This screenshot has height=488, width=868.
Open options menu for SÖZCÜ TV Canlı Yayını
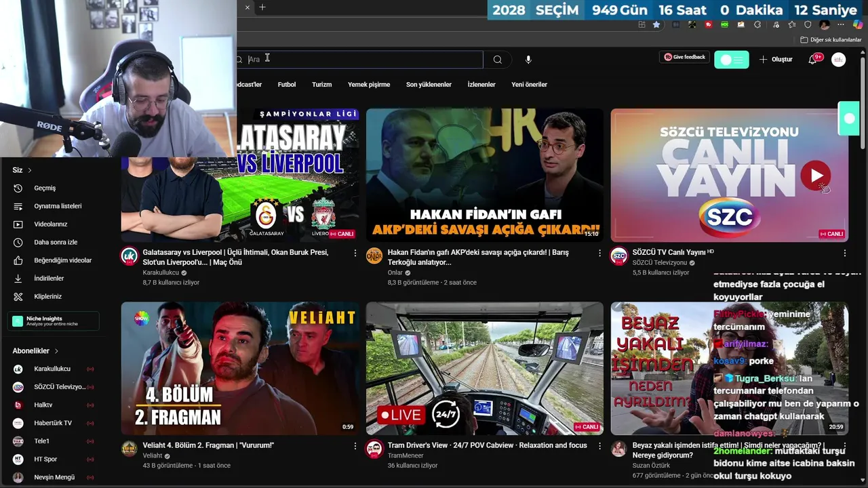[x=844, y=253]
